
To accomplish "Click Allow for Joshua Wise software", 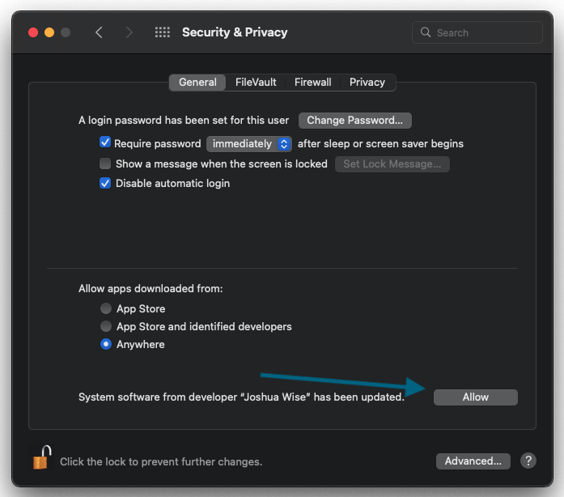I will pyautogui.click(x=476, y=397).
